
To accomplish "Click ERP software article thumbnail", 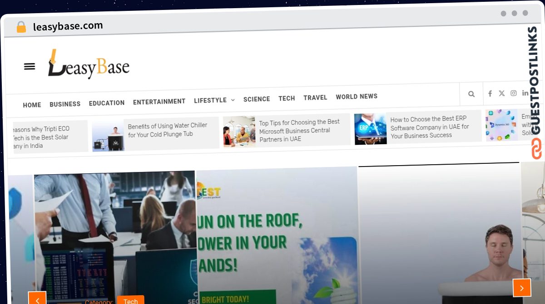I will 371,129.
